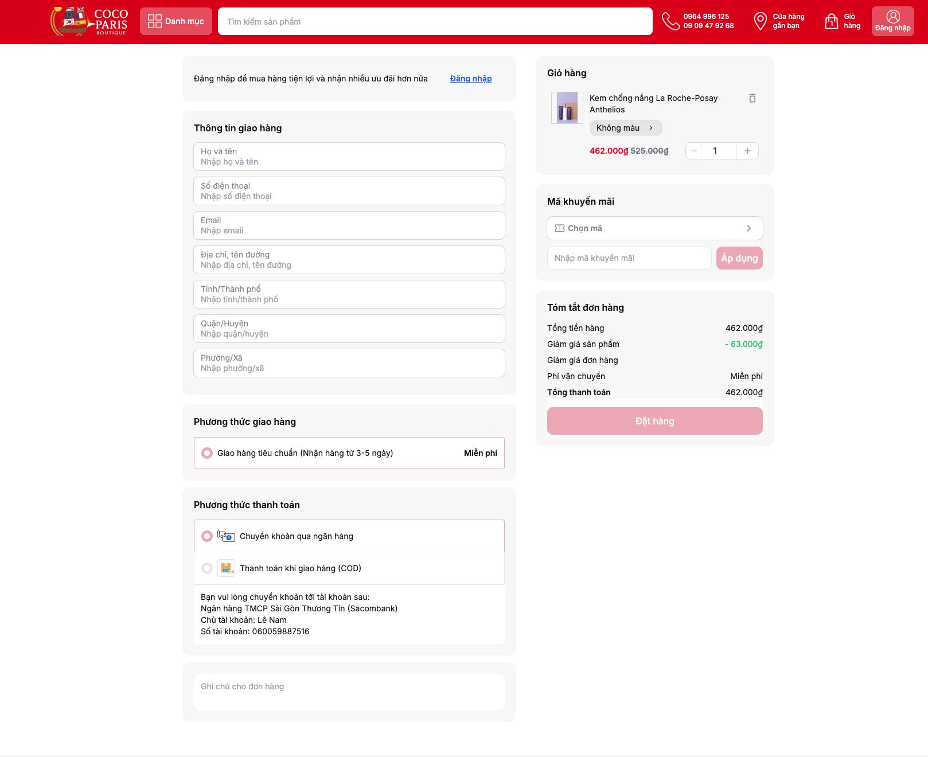Click the Đặt hàng button
This screenshot has width=928, height=757.
655,421
